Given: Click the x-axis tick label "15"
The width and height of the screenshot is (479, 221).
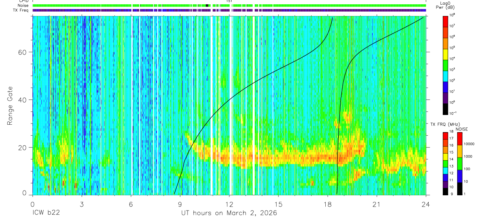Looking at the screenshot, I should click(x=279, y=204).
